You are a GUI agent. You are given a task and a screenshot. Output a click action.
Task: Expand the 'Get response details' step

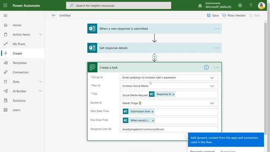tap(154, 48)
